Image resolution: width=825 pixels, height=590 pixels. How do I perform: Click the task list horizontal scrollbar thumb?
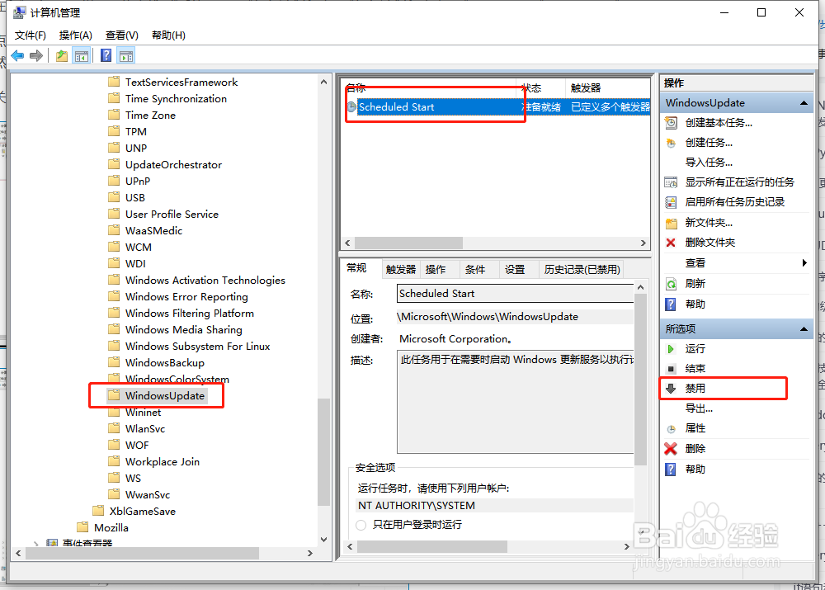point(408,243)
